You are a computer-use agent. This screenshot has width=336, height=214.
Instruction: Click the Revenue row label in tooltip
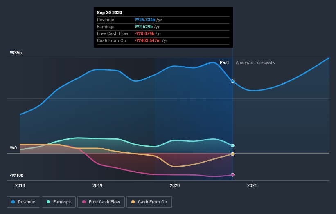point(106,20)
